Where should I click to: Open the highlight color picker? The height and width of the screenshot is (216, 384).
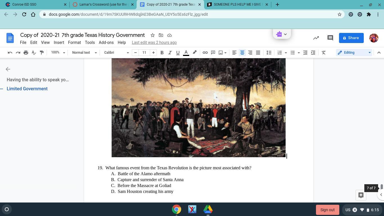pos(195,53)
